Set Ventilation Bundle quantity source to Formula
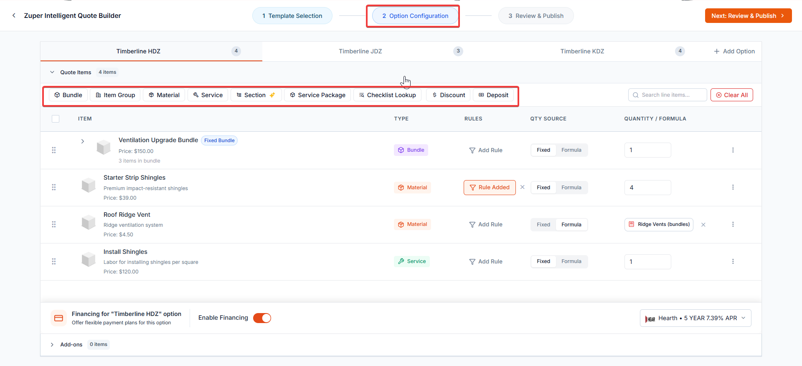Screen dimensions: 802x366 point(571,150)
